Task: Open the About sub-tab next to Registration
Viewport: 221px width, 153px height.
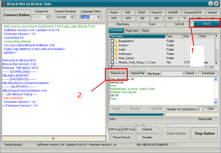Action: 146,30
